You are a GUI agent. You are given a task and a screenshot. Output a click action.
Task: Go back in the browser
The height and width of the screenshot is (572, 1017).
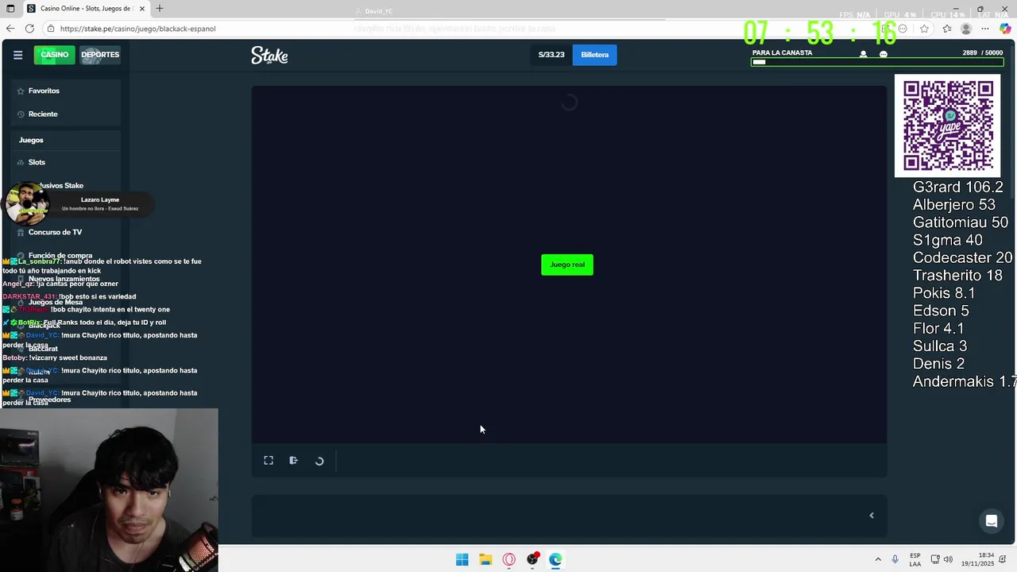pos(10,29)
